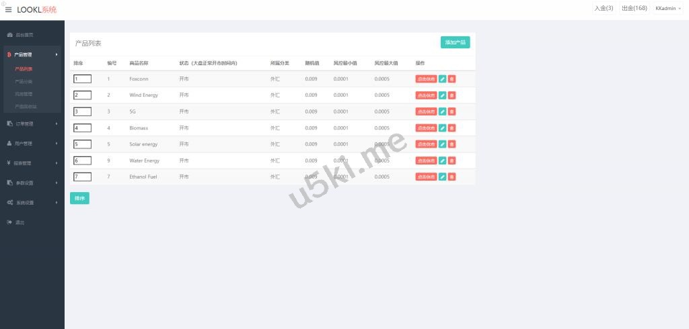689x329 pixels.
Task: Click the sort order field for Foxconn
Action: coord(82,79)
